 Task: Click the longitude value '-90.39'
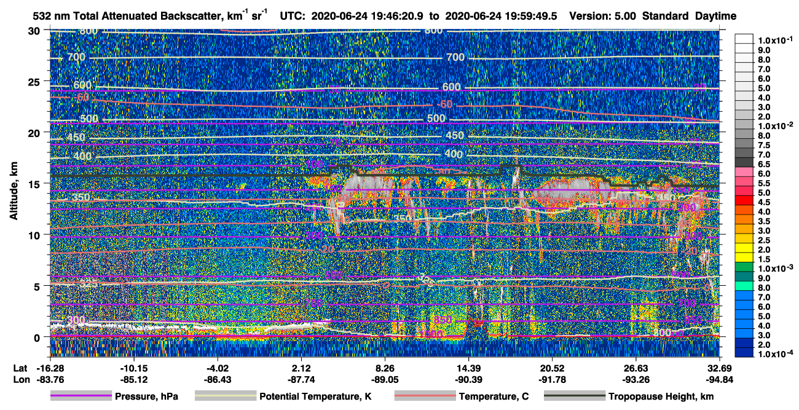[x=468, y=380]
